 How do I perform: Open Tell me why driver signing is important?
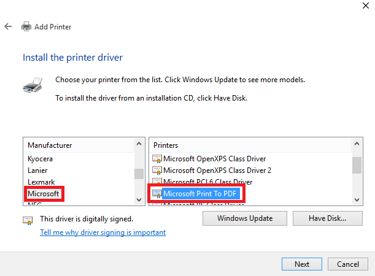103,232
